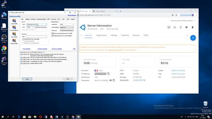Open the Snapshots tab

125,35
